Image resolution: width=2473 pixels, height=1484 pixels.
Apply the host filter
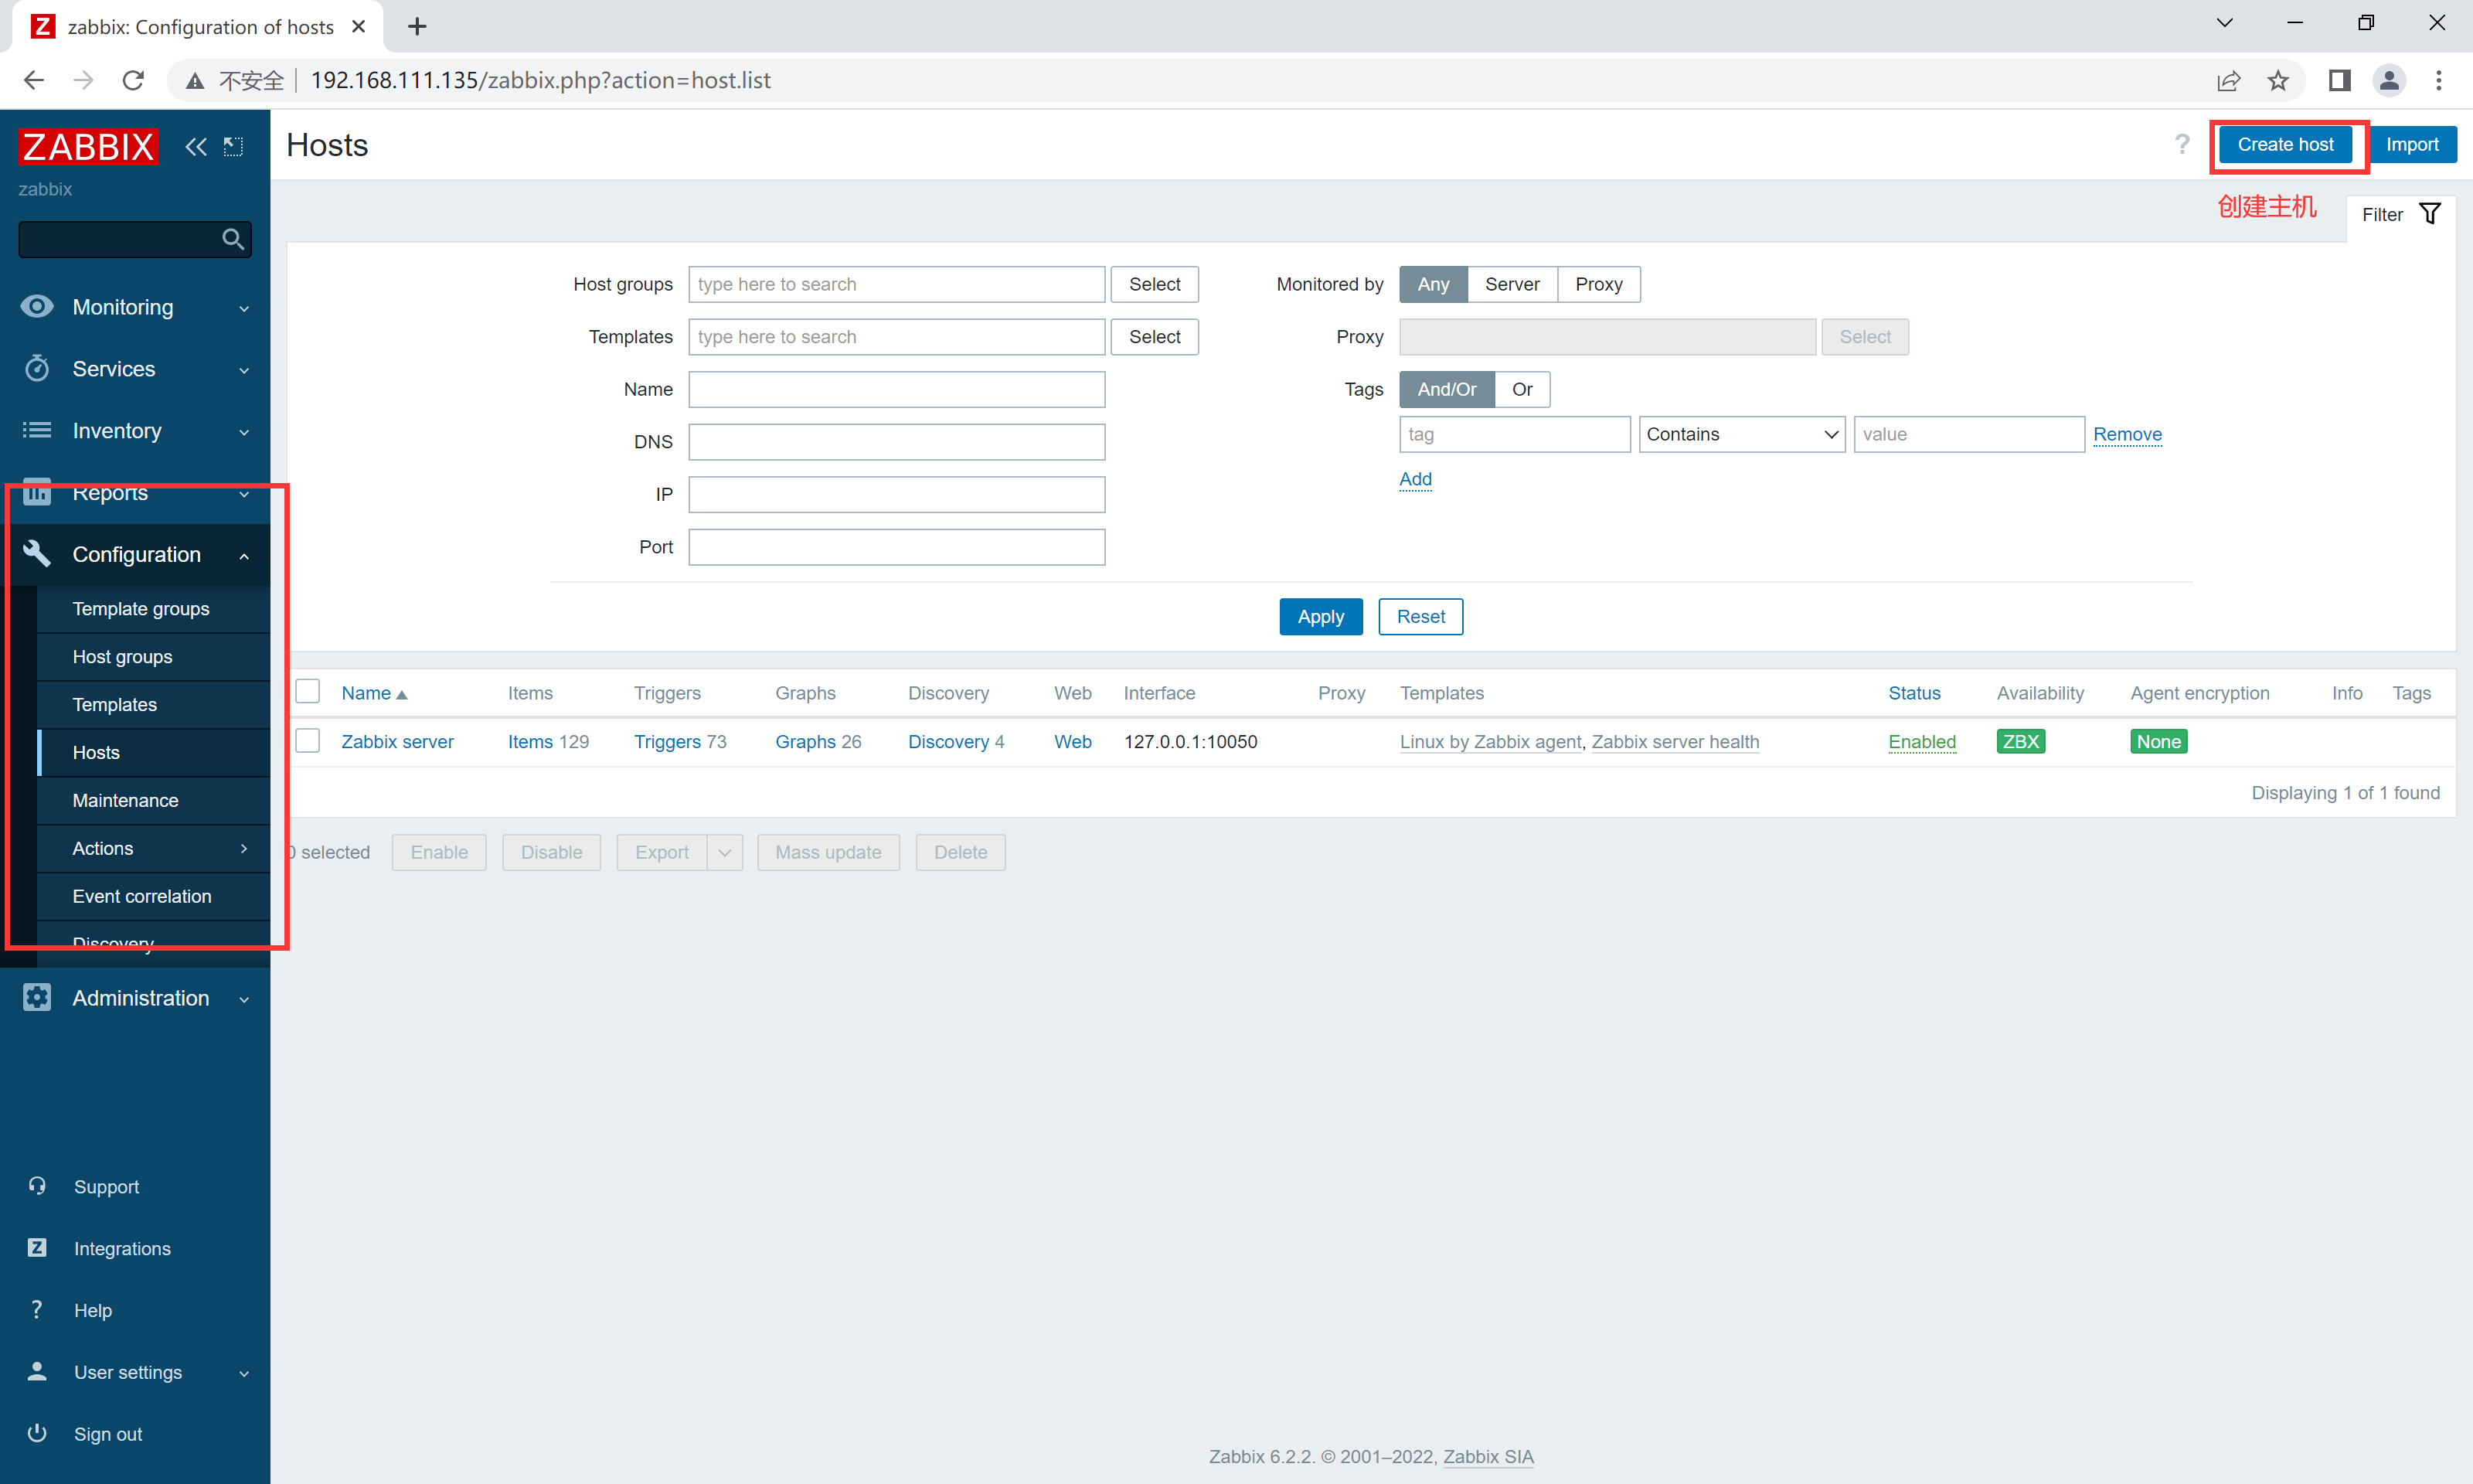(x=1321, y=616)
